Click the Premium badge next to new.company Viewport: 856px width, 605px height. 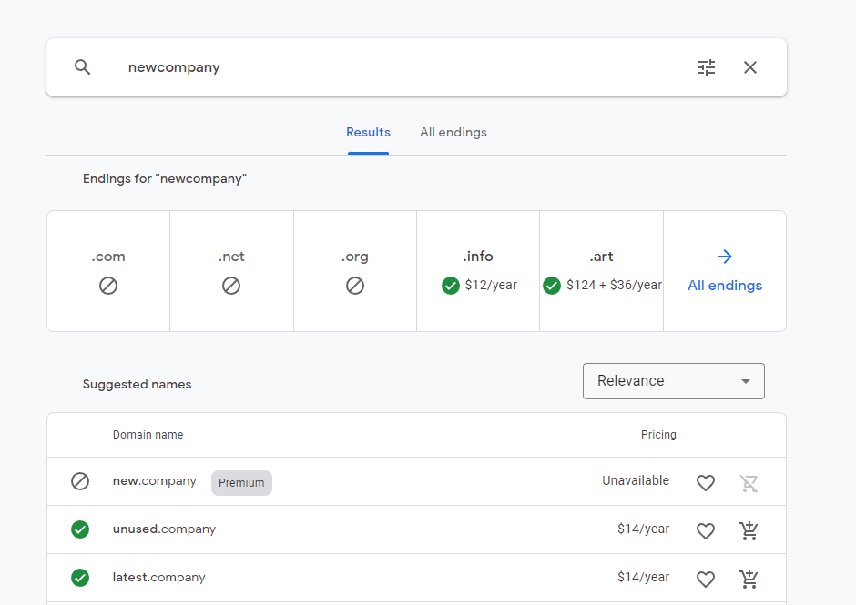[x=241, y=483]
